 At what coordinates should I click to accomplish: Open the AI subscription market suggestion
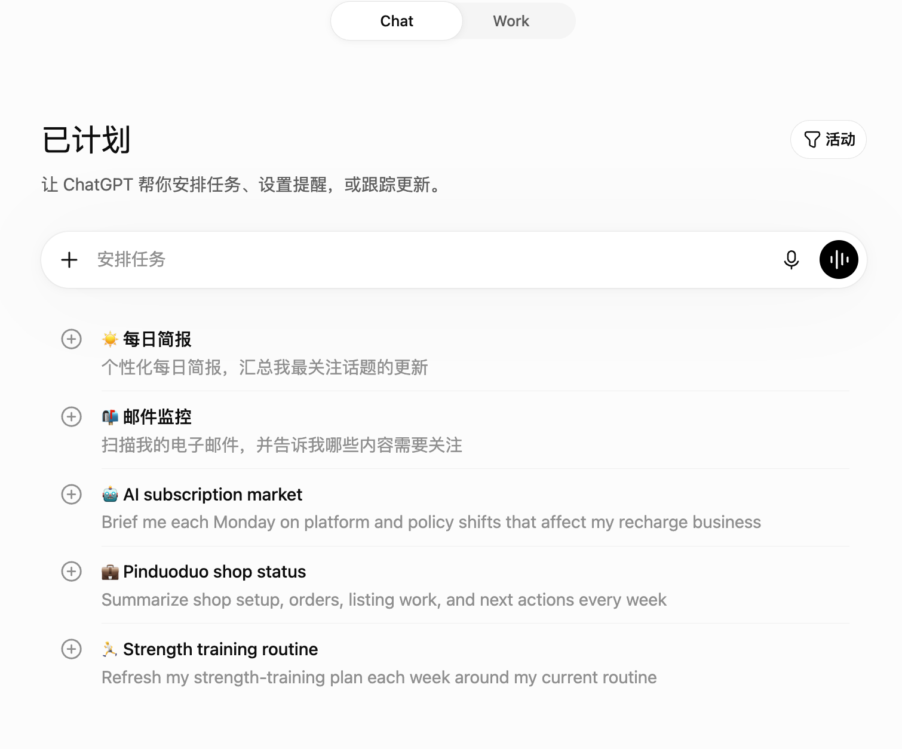coord(213,495)
